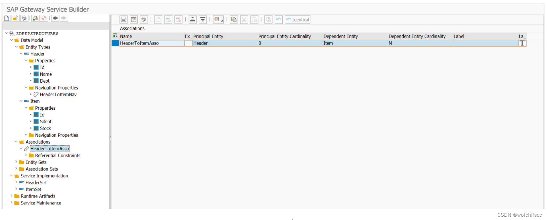
Task: Click the select-all icon at table corner
Action: [x=115, y=36]
